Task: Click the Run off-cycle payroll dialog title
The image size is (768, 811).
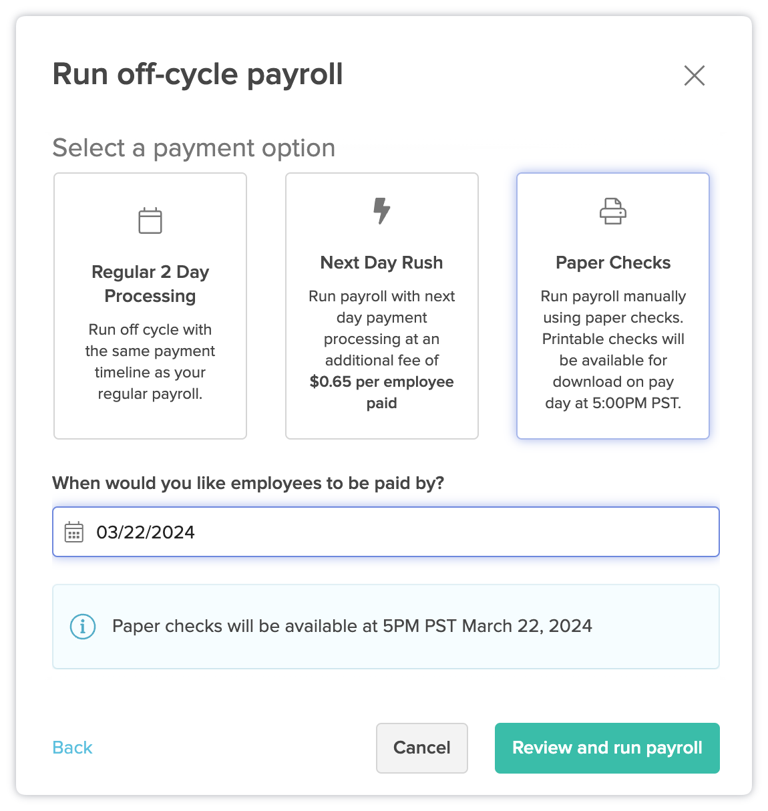Action: (x=198, y=75)
